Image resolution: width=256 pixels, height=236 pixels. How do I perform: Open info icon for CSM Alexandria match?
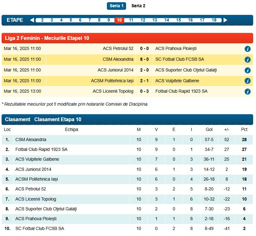(247, 59)
